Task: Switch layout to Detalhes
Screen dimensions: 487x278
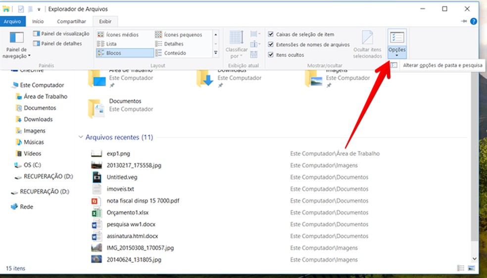Action: (169, 44)
